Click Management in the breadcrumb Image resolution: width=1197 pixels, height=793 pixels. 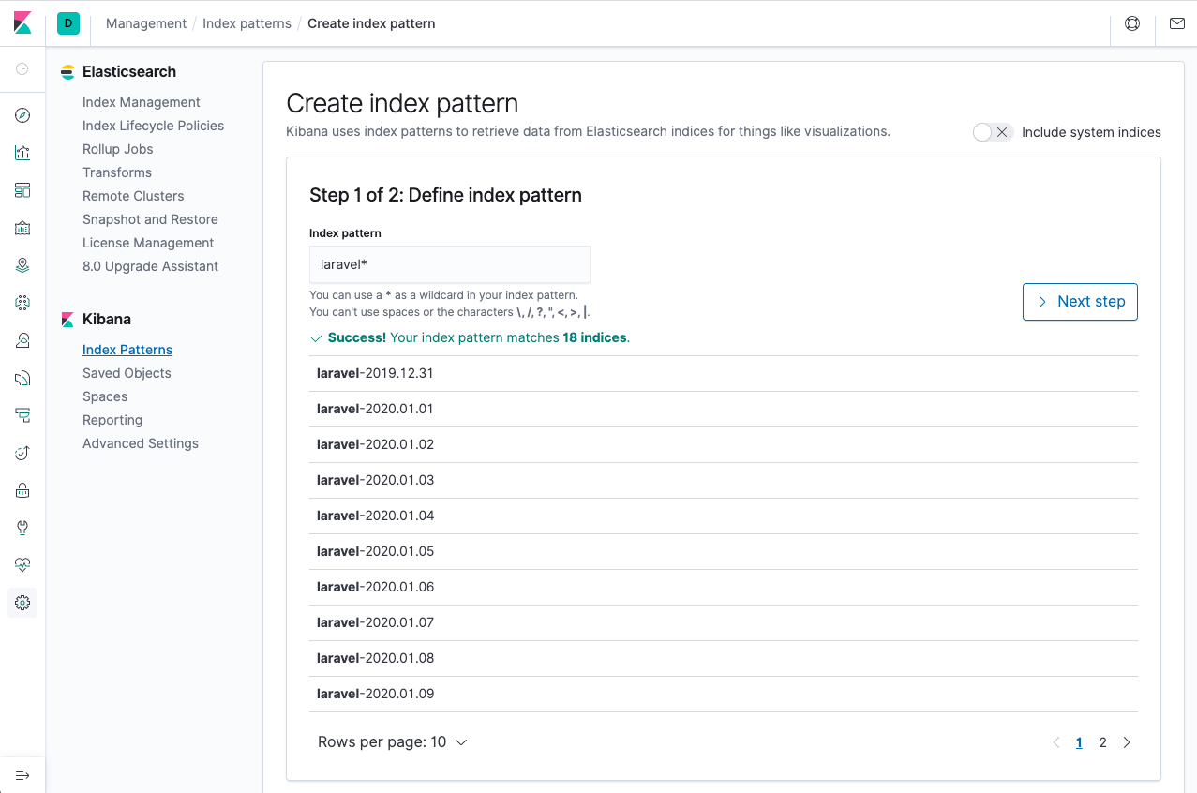(146, 23)
